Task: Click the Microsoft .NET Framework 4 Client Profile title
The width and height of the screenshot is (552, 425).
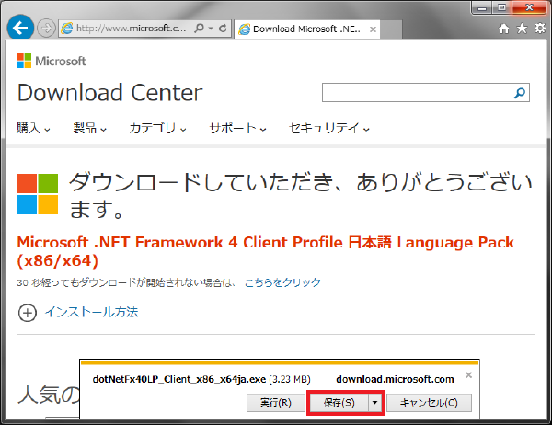Action: pos(266,252)
